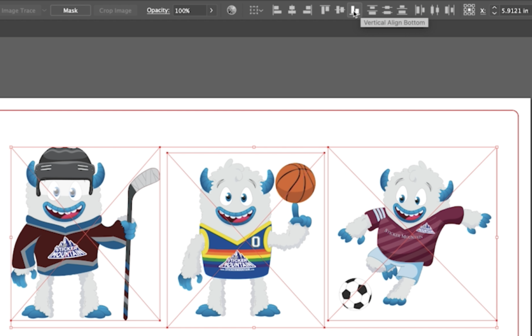
Task: Select the basketball yeti image
Action: click(246, 240)
